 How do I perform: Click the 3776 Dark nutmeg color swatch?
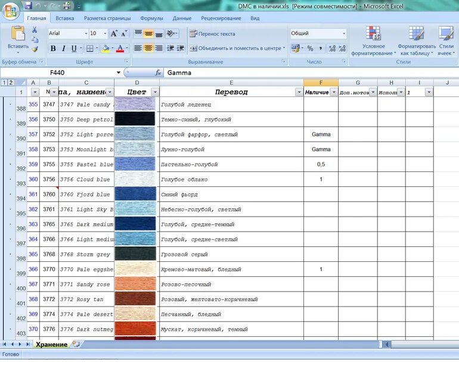[135, 329]
